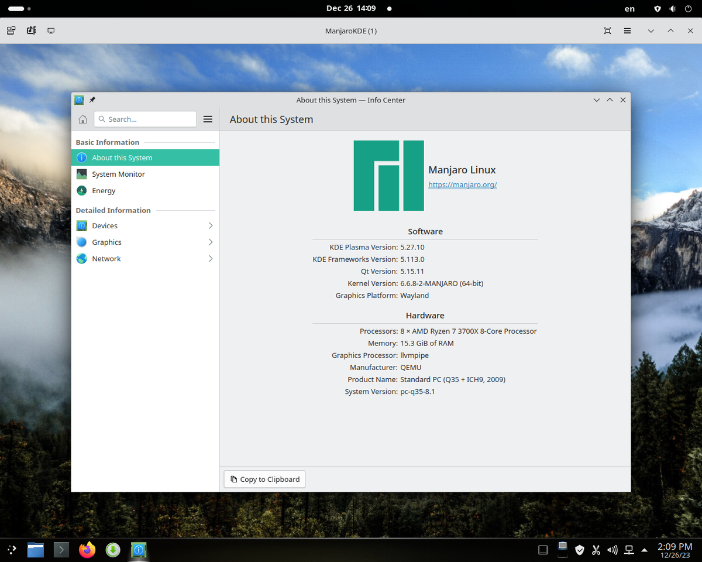Click the leftmost icon in the ManjaroKDE VM toolbar

(11, 30)
